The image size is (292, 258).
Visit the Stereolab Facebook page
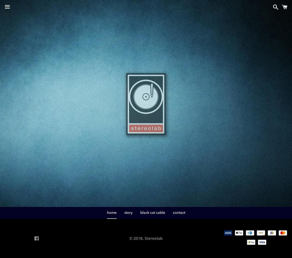[x=36, y=239]
